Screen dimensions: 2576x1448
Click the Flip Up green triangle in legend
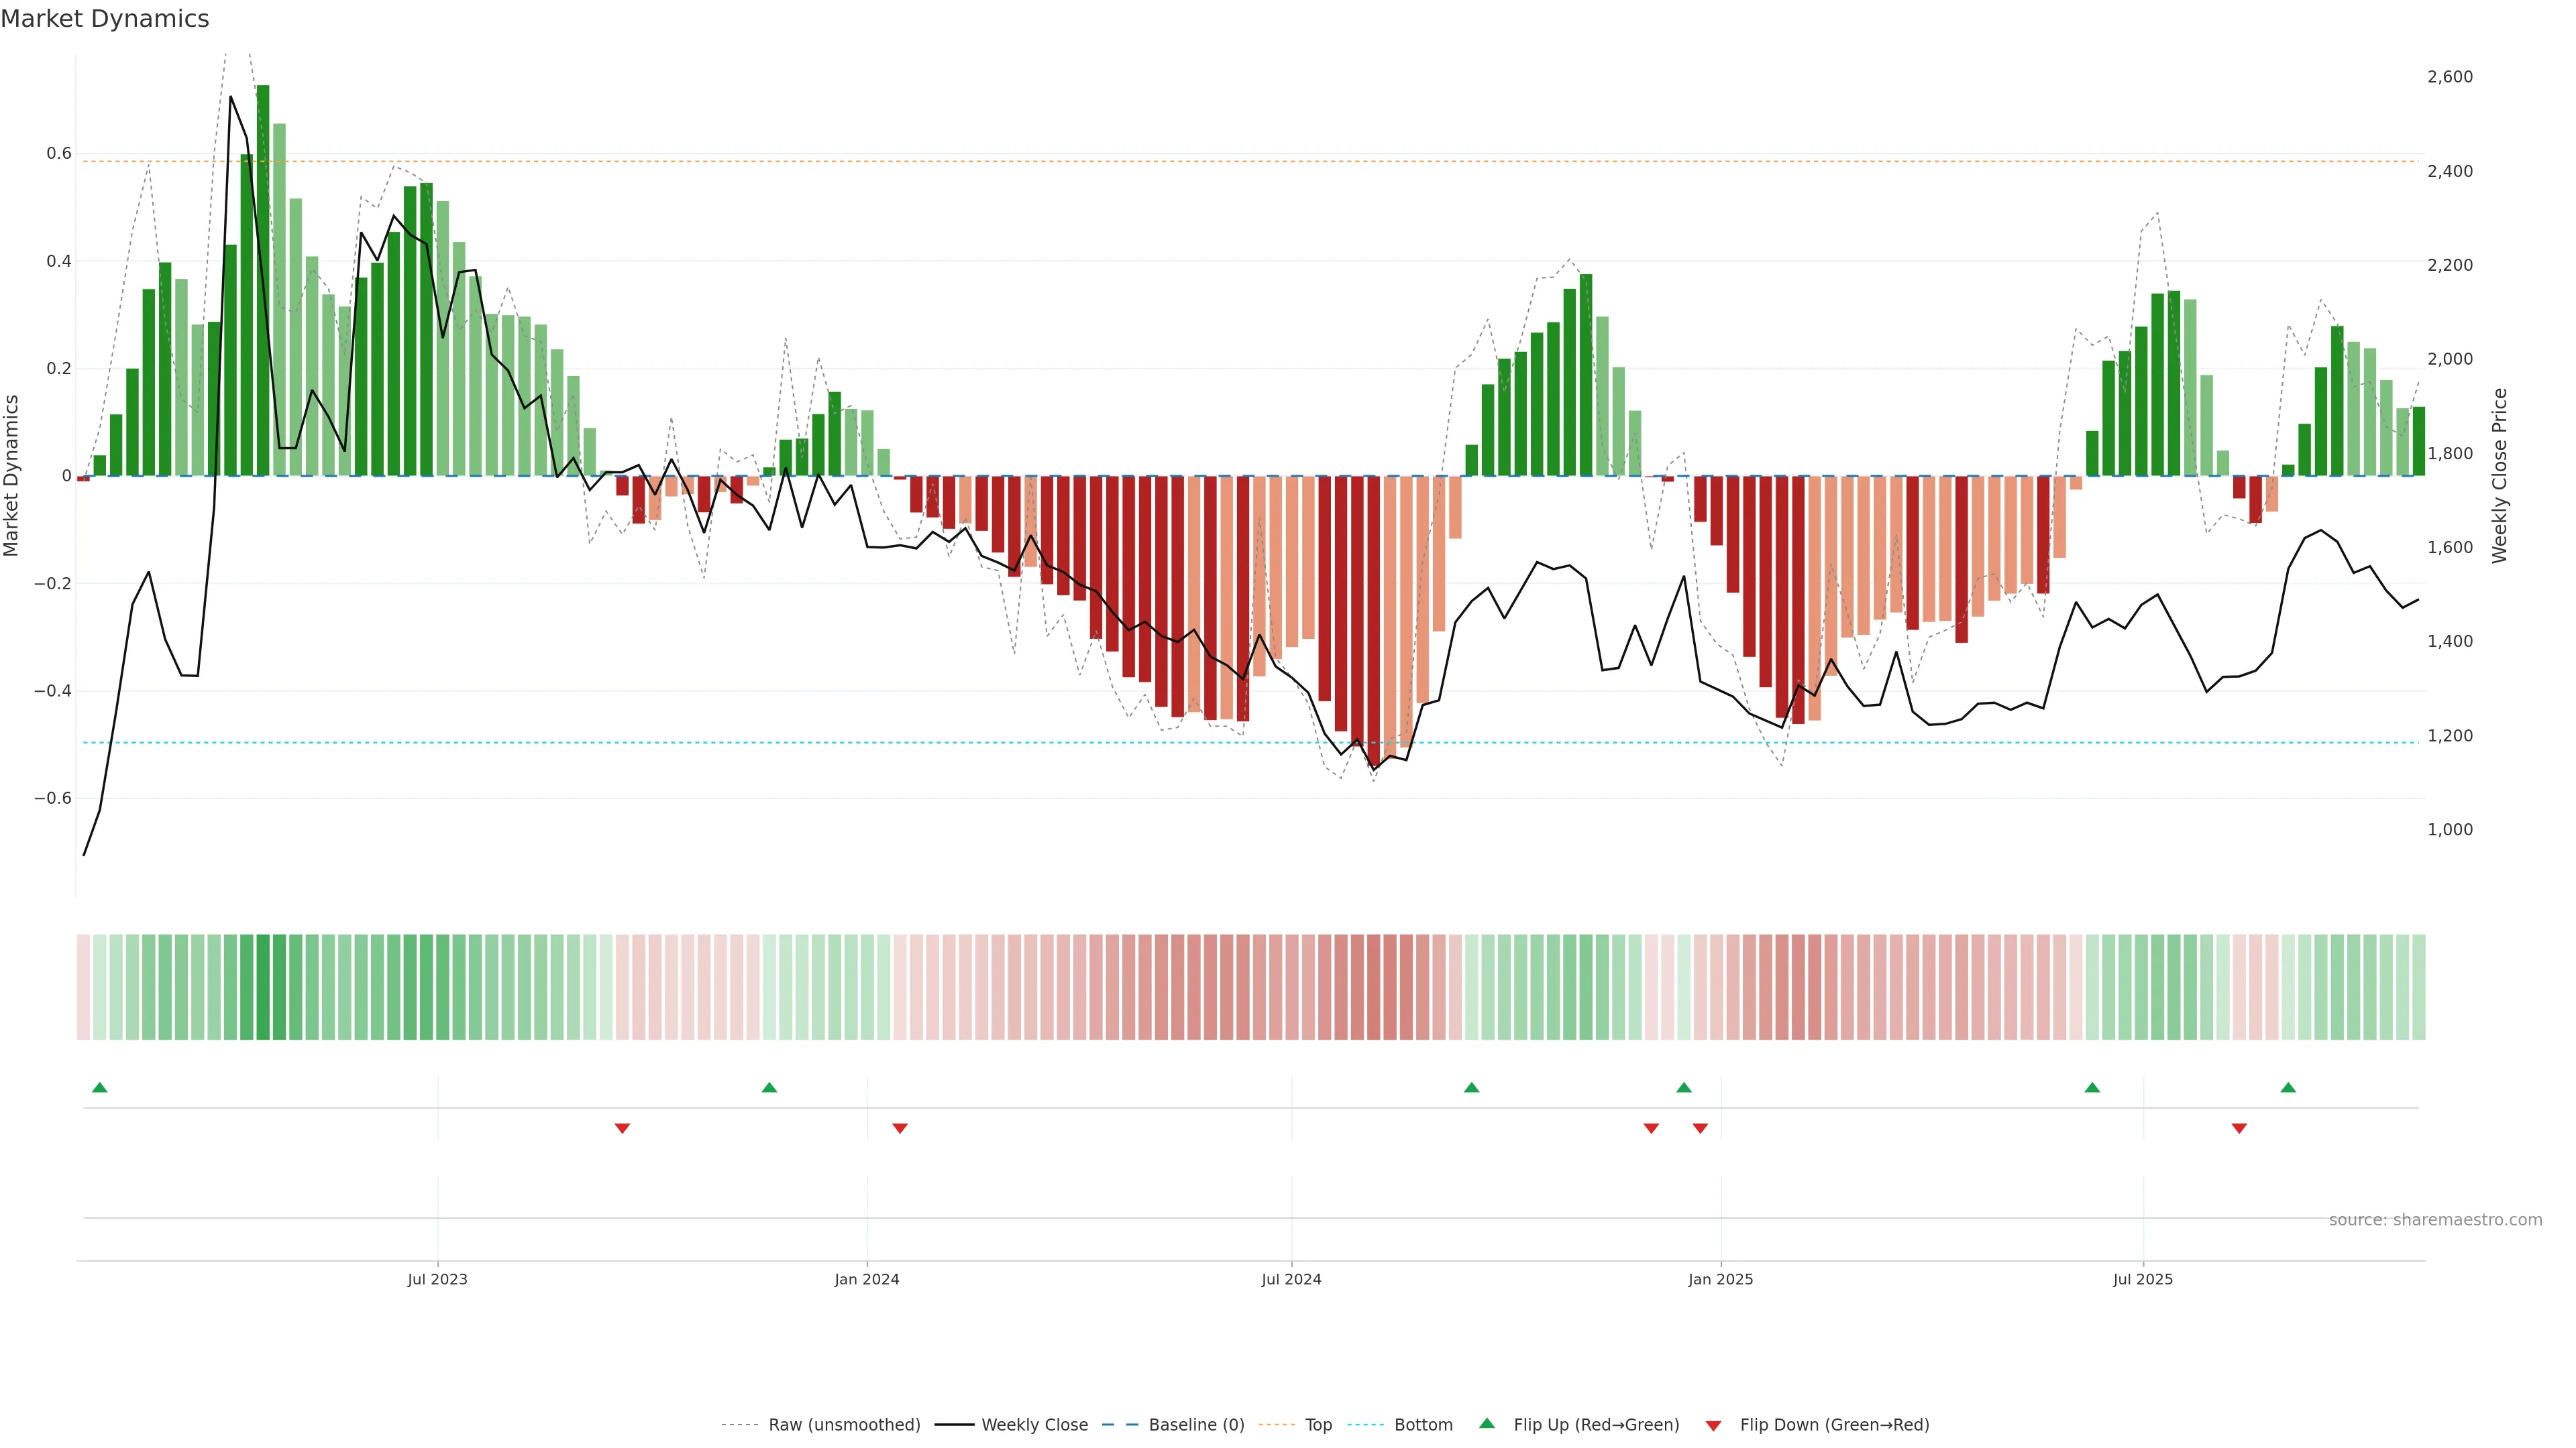1487,1423
